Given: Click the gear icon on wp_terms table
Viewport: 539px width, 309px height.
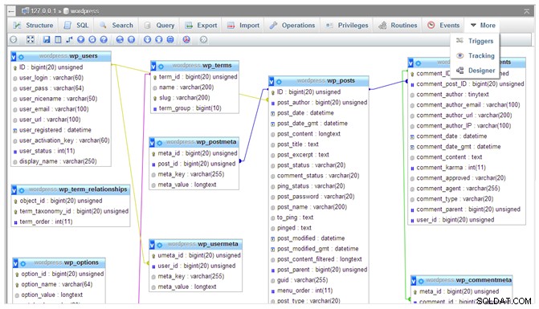Looking at the screenshot, I should [161, 67].
